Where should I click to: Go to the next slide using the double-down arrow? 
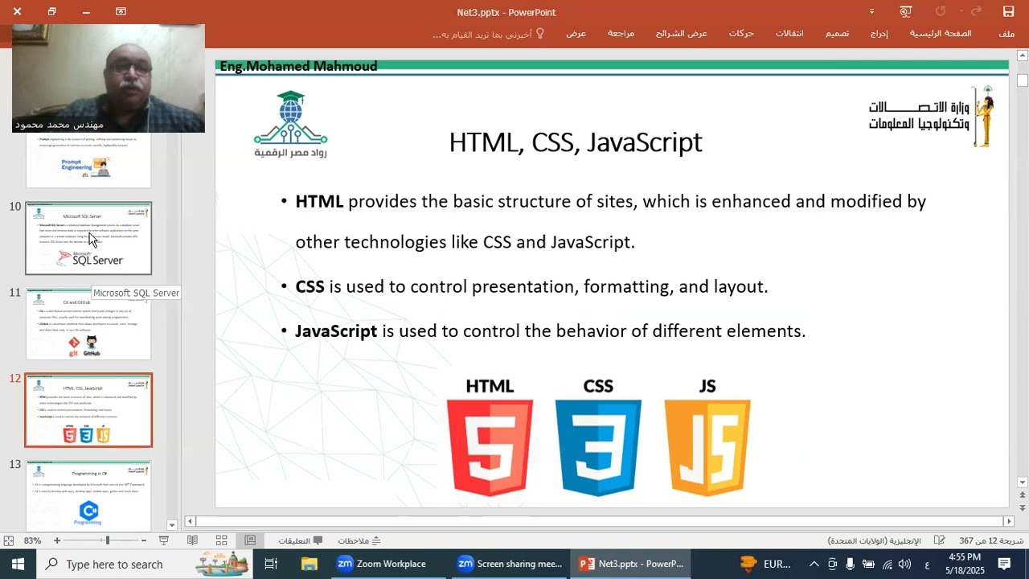[x=1023, y=508]
